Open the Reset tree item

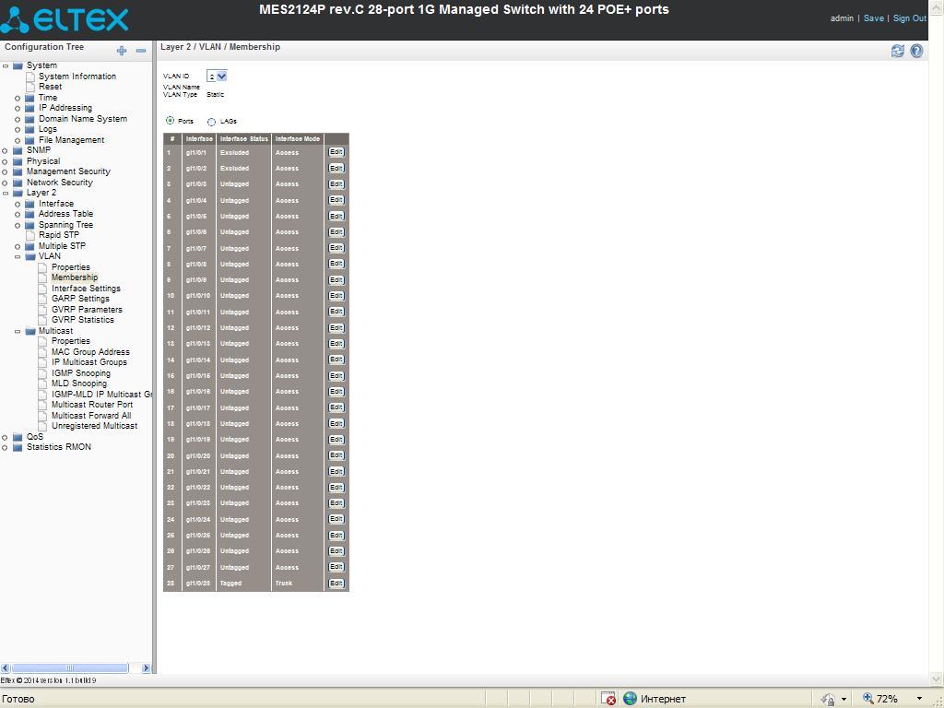click(50, 87)
